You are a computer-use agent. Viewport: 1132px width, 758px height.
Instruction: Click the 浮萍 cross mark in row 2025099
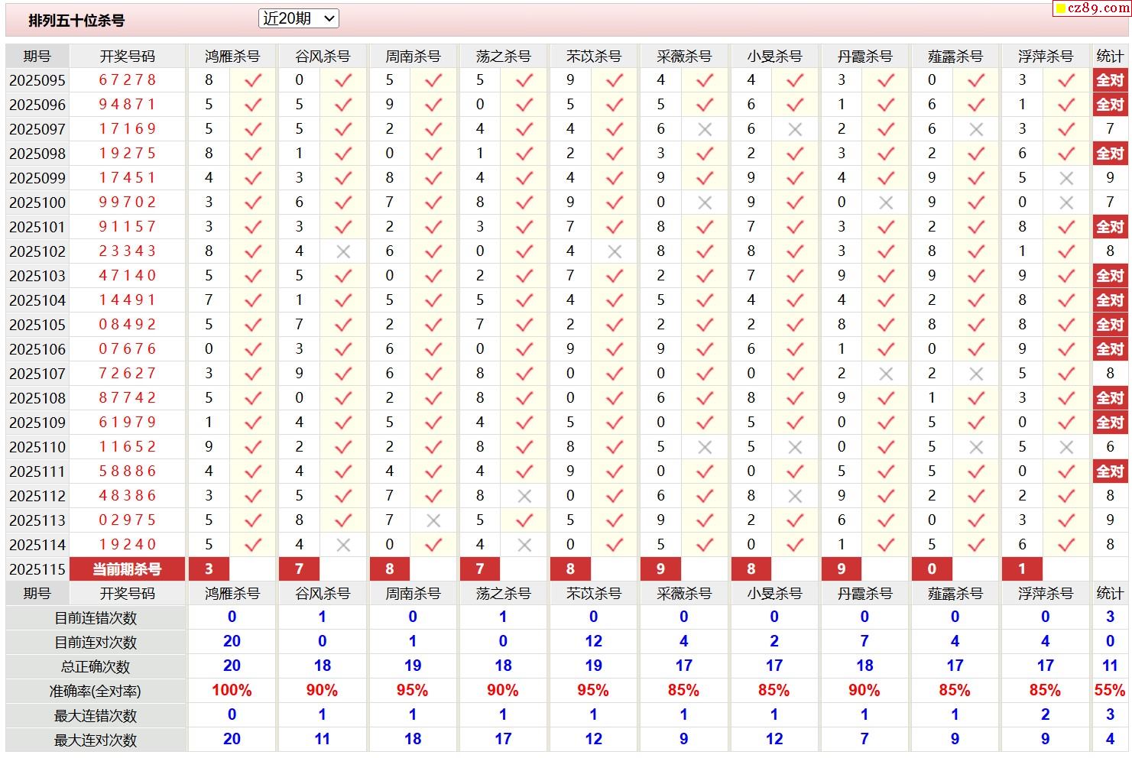(1066, 178)
